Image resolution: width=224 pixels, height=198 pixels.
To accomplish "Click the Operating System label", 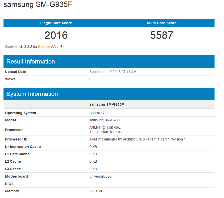I will 20,113.
